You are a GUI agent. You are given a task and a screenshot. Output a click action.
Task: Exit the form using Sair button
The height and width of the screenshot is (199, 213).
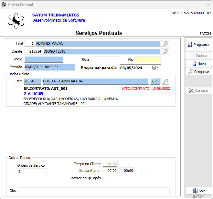198,191
